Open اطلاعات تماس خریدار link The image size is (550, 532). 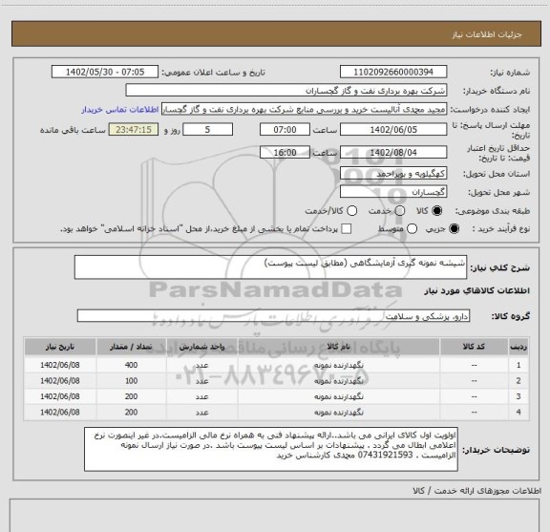click(x=120, y=110)
